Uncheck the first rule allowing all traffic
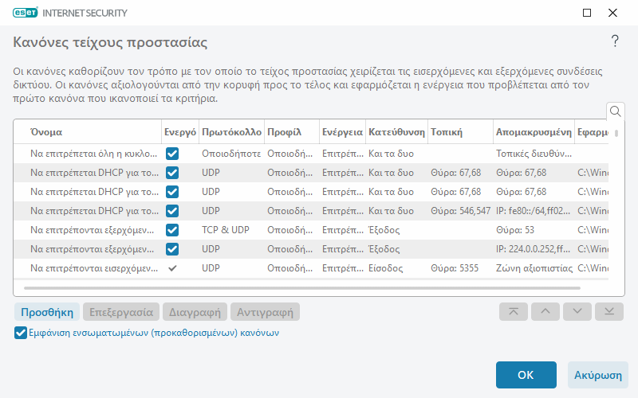 172,154
